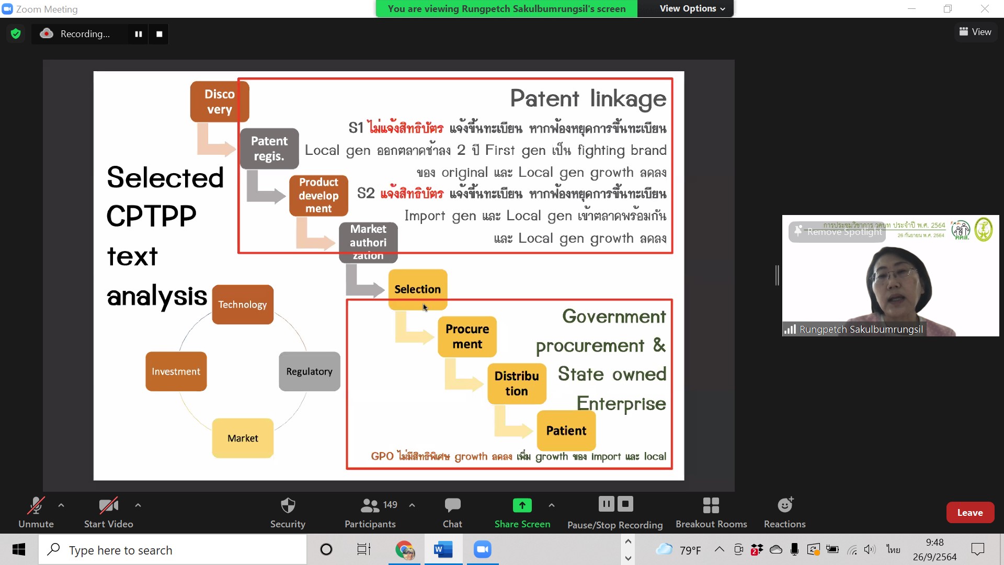Switch the Thai input language indicator
Viewport: 1004px width, 565px height.
893,549
